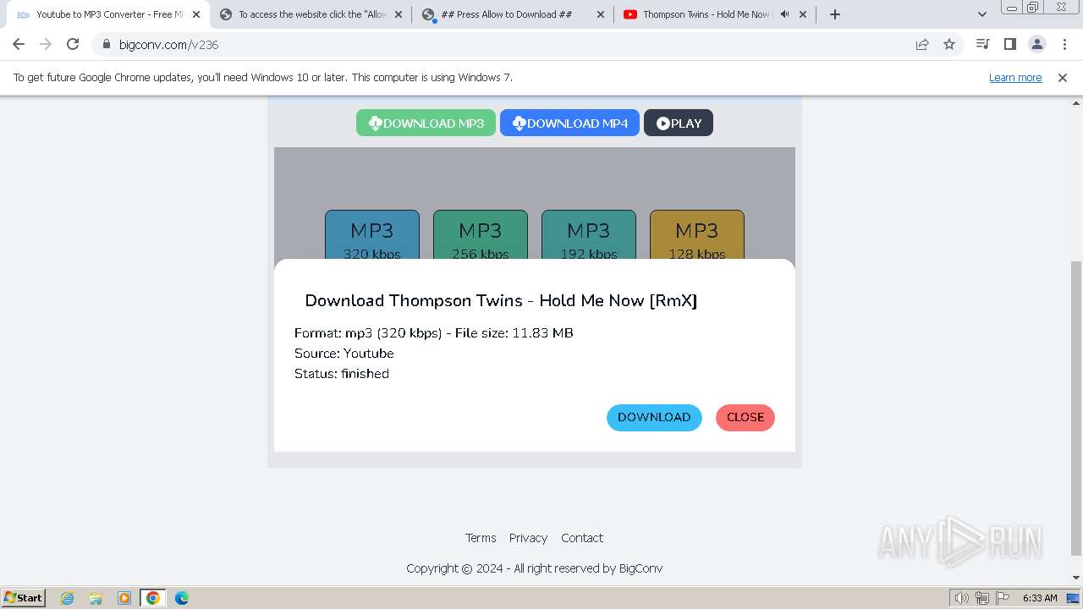Choose the MP3 256 kbps tile
The width and height of the screenshot is (1083, 609).
coord(481,235)
